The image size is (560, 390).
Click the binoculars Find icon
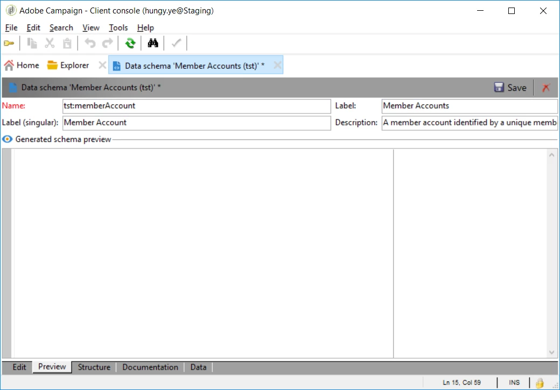[x=153, y=44]
